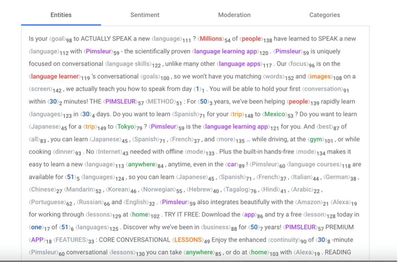The width and height of the screenshot is (398, 263).
Task: Click the 'Tagalog' entity
Action: point(237,189)
